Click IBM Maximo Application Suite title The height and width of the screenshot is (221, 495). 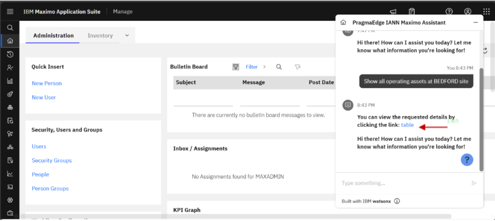62,12
